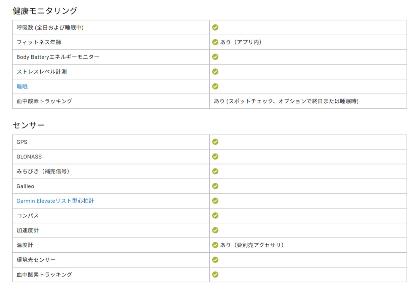This screenshot has height=289, width=420.
Task: Click the 環境光センサー row checkmark icon
Action: pos(215,260)
